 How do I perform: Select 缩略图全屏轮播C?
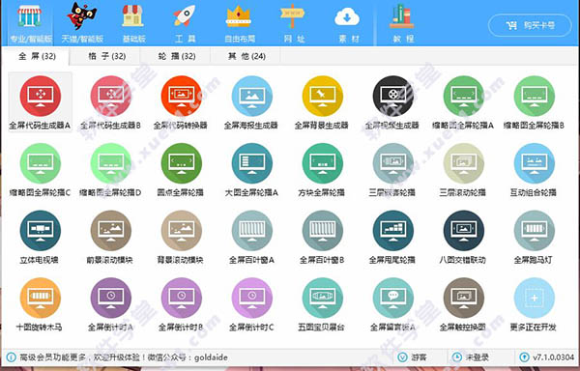click(40, 170)
